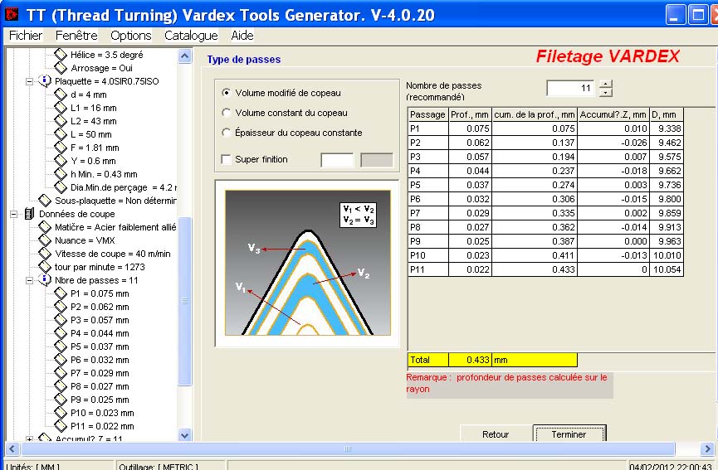
Task: Click the diamond icon beside L1 = 16 mm
Action: (61, 108)
